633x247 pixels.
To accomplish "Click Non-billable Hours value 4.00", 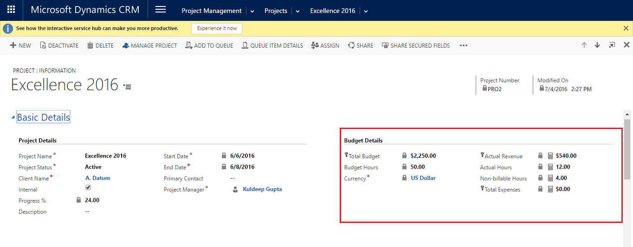I will 561,178.
